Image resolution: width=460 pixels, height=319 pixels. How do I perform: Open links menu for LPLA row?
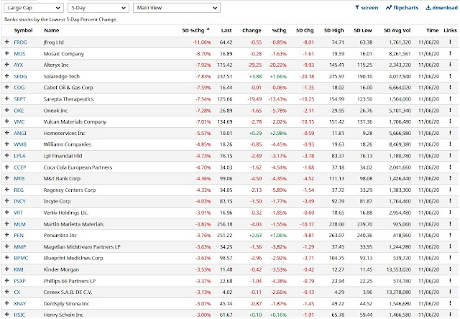pyautogui.click(x=450, y=155)
